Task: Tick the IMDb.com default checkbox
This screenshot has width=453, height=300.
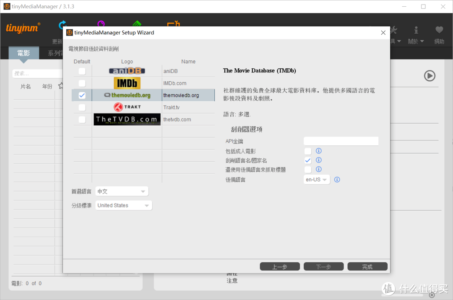Action: pyautogui.click(x=82, y=83)
